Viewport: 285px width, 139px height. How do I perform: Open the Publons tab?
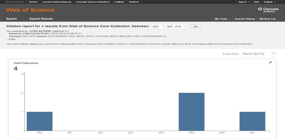click(x=134, y=2)
